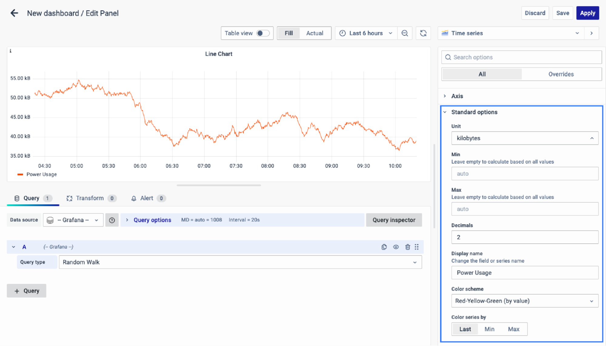Click the duplicate query icon

(x=384, y=247)
